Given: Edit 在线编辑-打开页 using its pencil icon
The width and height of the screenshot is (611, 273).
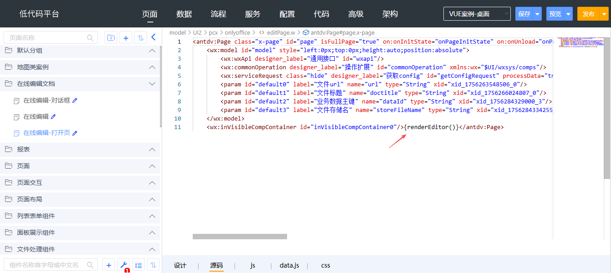Looking at the screenshot, I should point(75,133).
